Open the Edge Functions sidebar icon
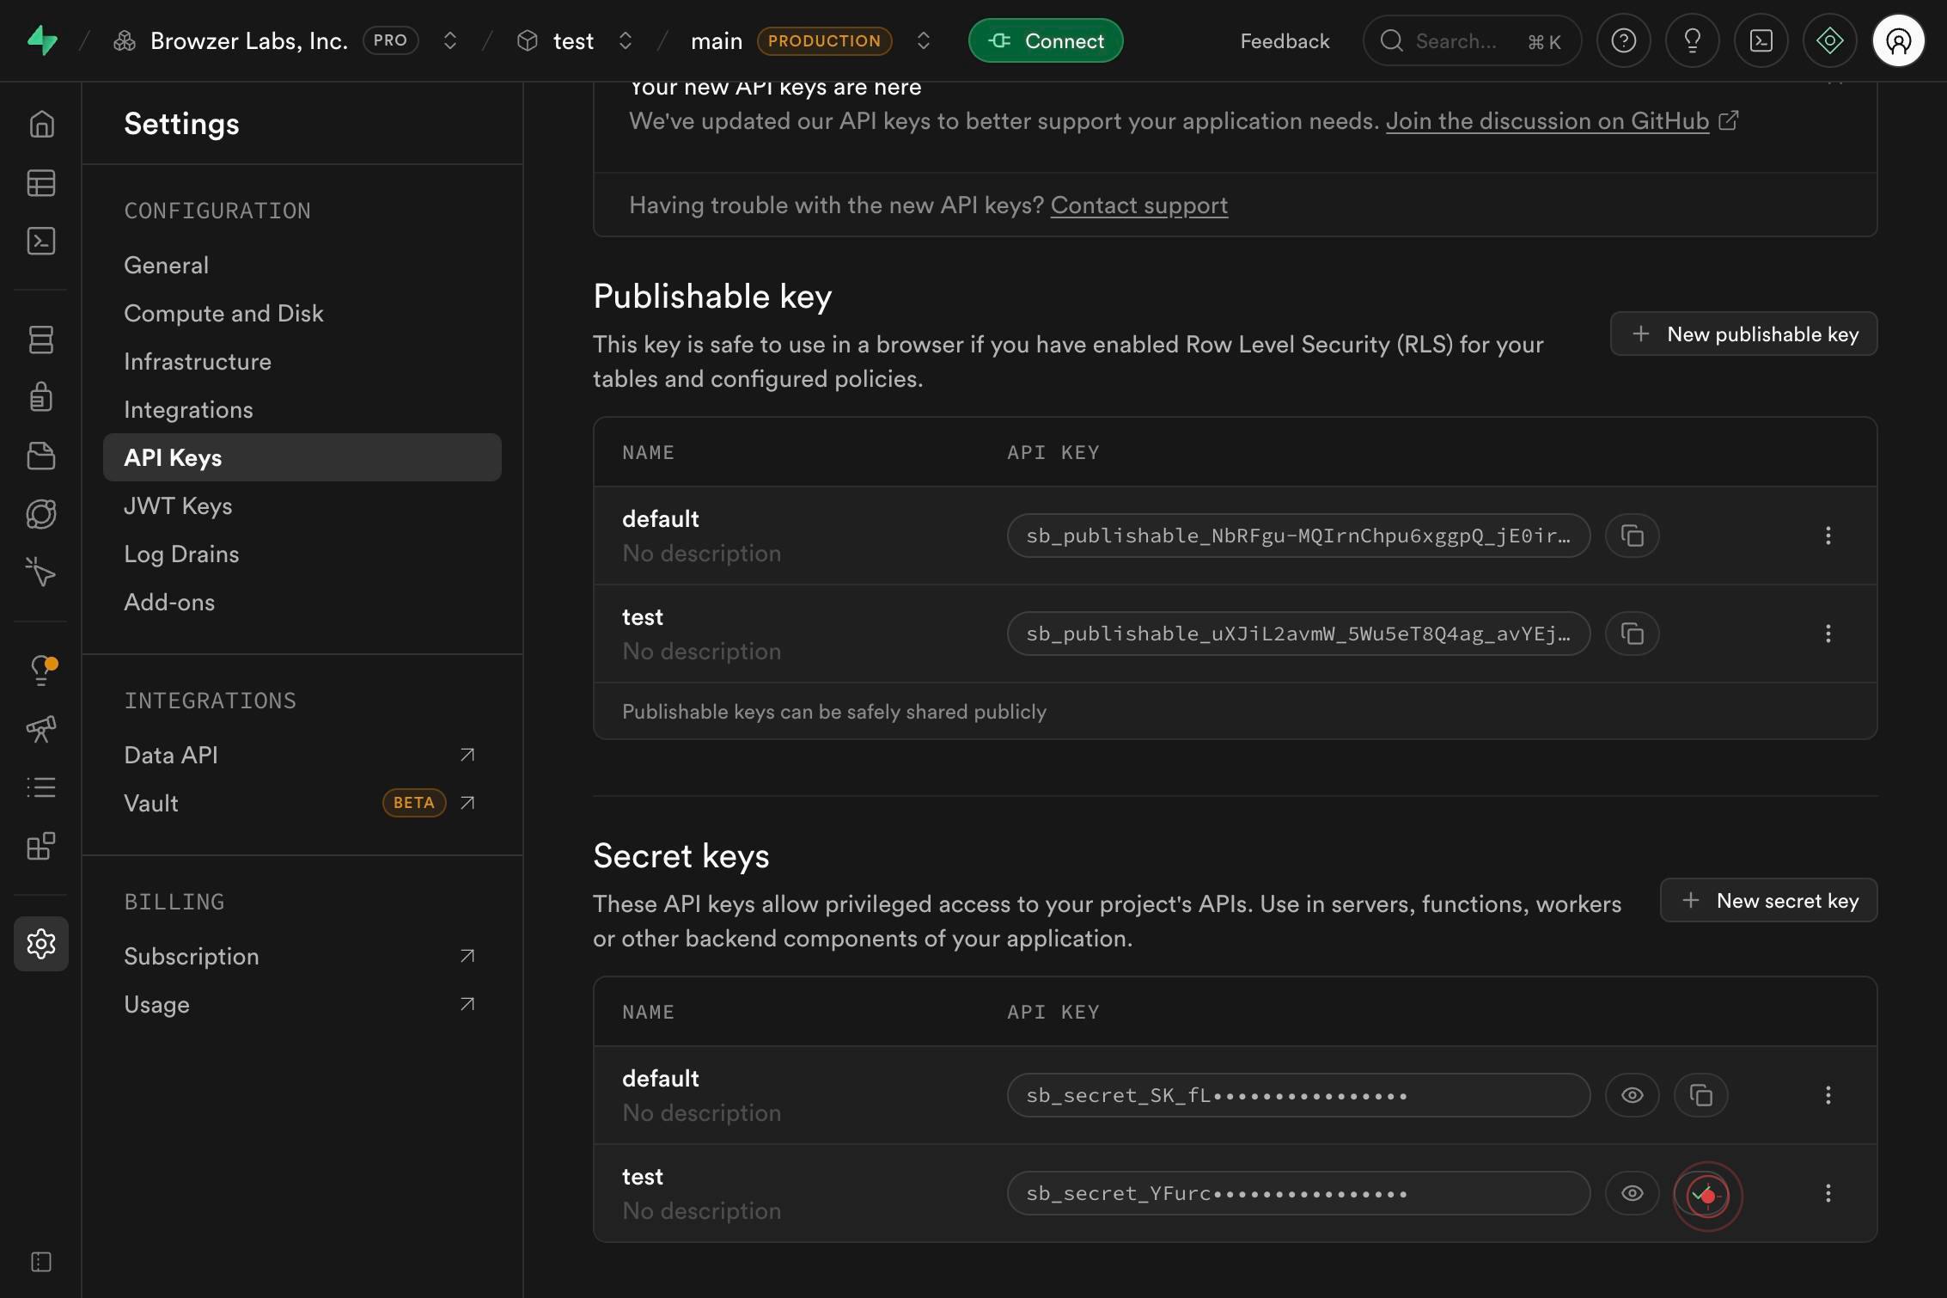1947x1298 pixels. click(41, 514)
